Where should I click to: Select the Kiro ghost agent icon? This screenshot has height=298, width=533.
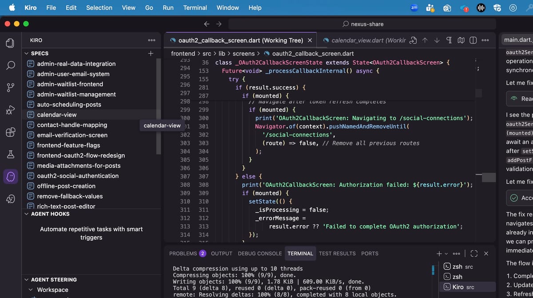11,176
